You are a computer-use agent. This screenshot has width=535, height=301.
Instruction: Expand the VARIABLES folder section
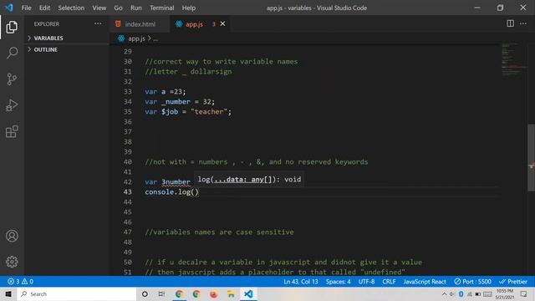pos(67,38)
